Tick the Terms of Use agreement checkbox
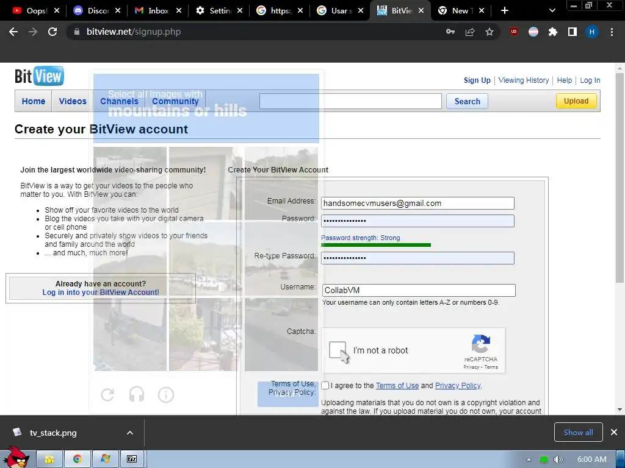This screenshot has width=625, height=468. point(325,386)
